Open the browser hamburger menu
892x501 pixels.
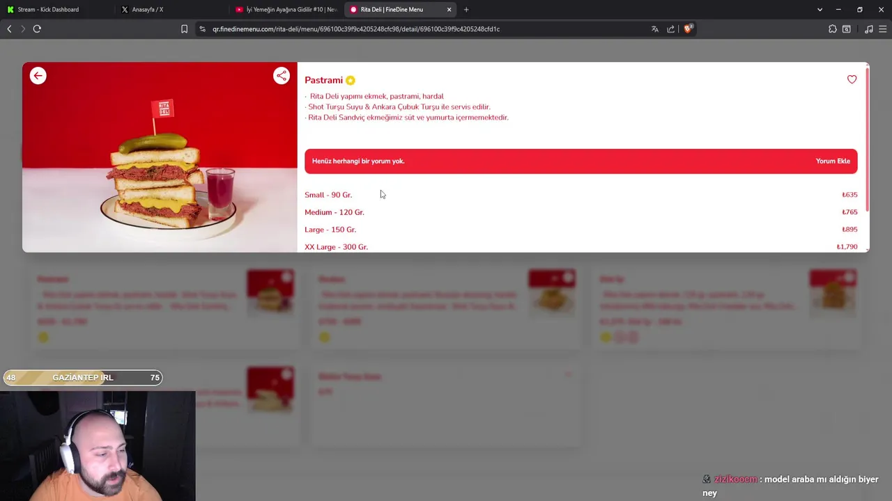(882, 29)
